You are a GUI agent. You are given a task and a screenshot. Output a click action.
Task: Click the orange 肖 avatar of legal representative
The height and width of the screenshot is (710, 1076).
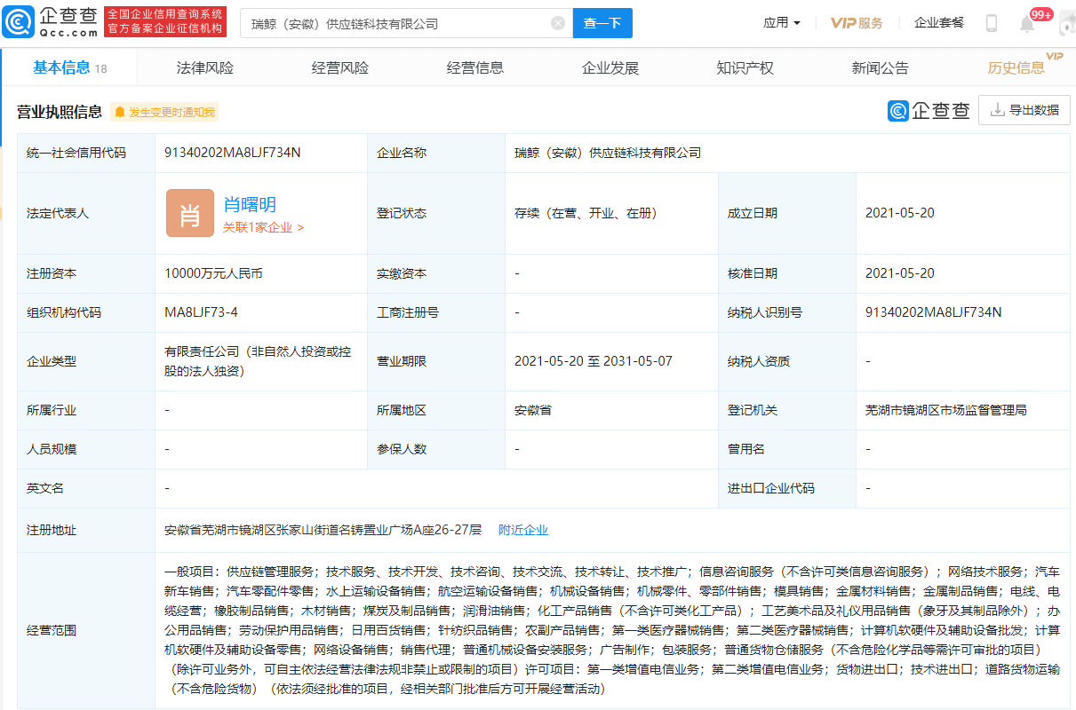tap(189, 213)
